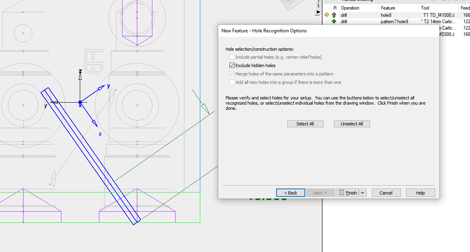Cancel the Hole Recognition Options dialog

click(x=386, y=192)
